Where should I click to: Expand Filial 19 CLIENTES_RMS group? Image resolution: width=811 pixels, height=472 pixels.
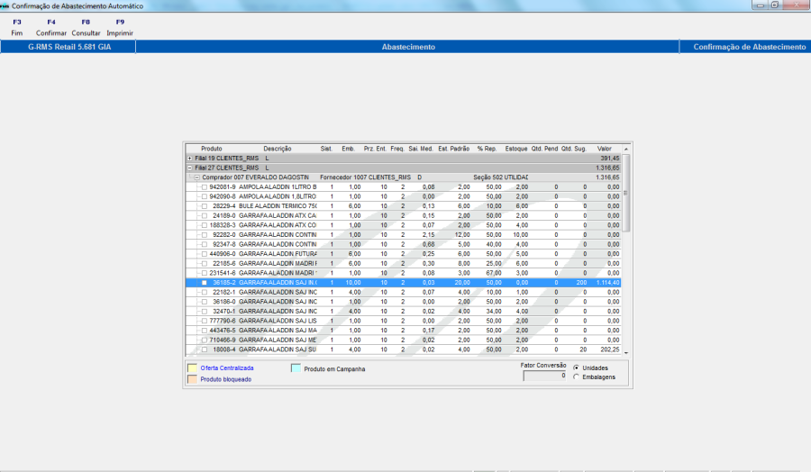190,159
